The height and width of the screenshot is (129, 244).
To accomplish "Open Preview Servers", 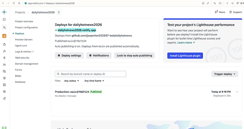I will (24, 40).
